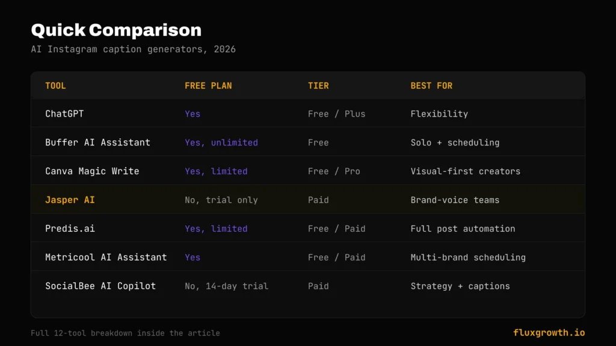
Task: Click 'Yes' in the ChatGPT row
Action: tap(192, 114)
